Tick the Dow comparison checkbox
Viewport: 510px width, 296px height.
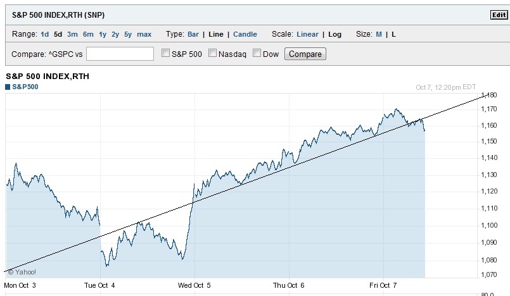(257, 54)
